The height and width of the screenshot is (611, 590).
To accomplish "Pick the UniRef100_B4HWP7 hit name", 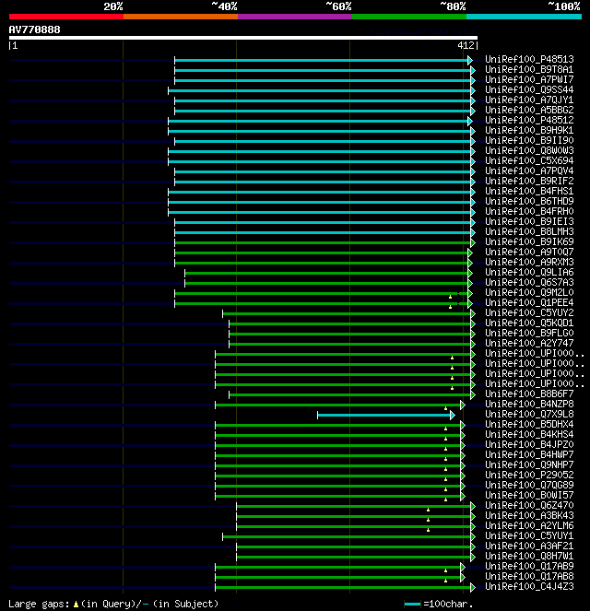I will click(x=529, y=454).
